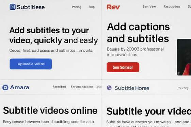Click the red See Somsol button

pos(123,67)
